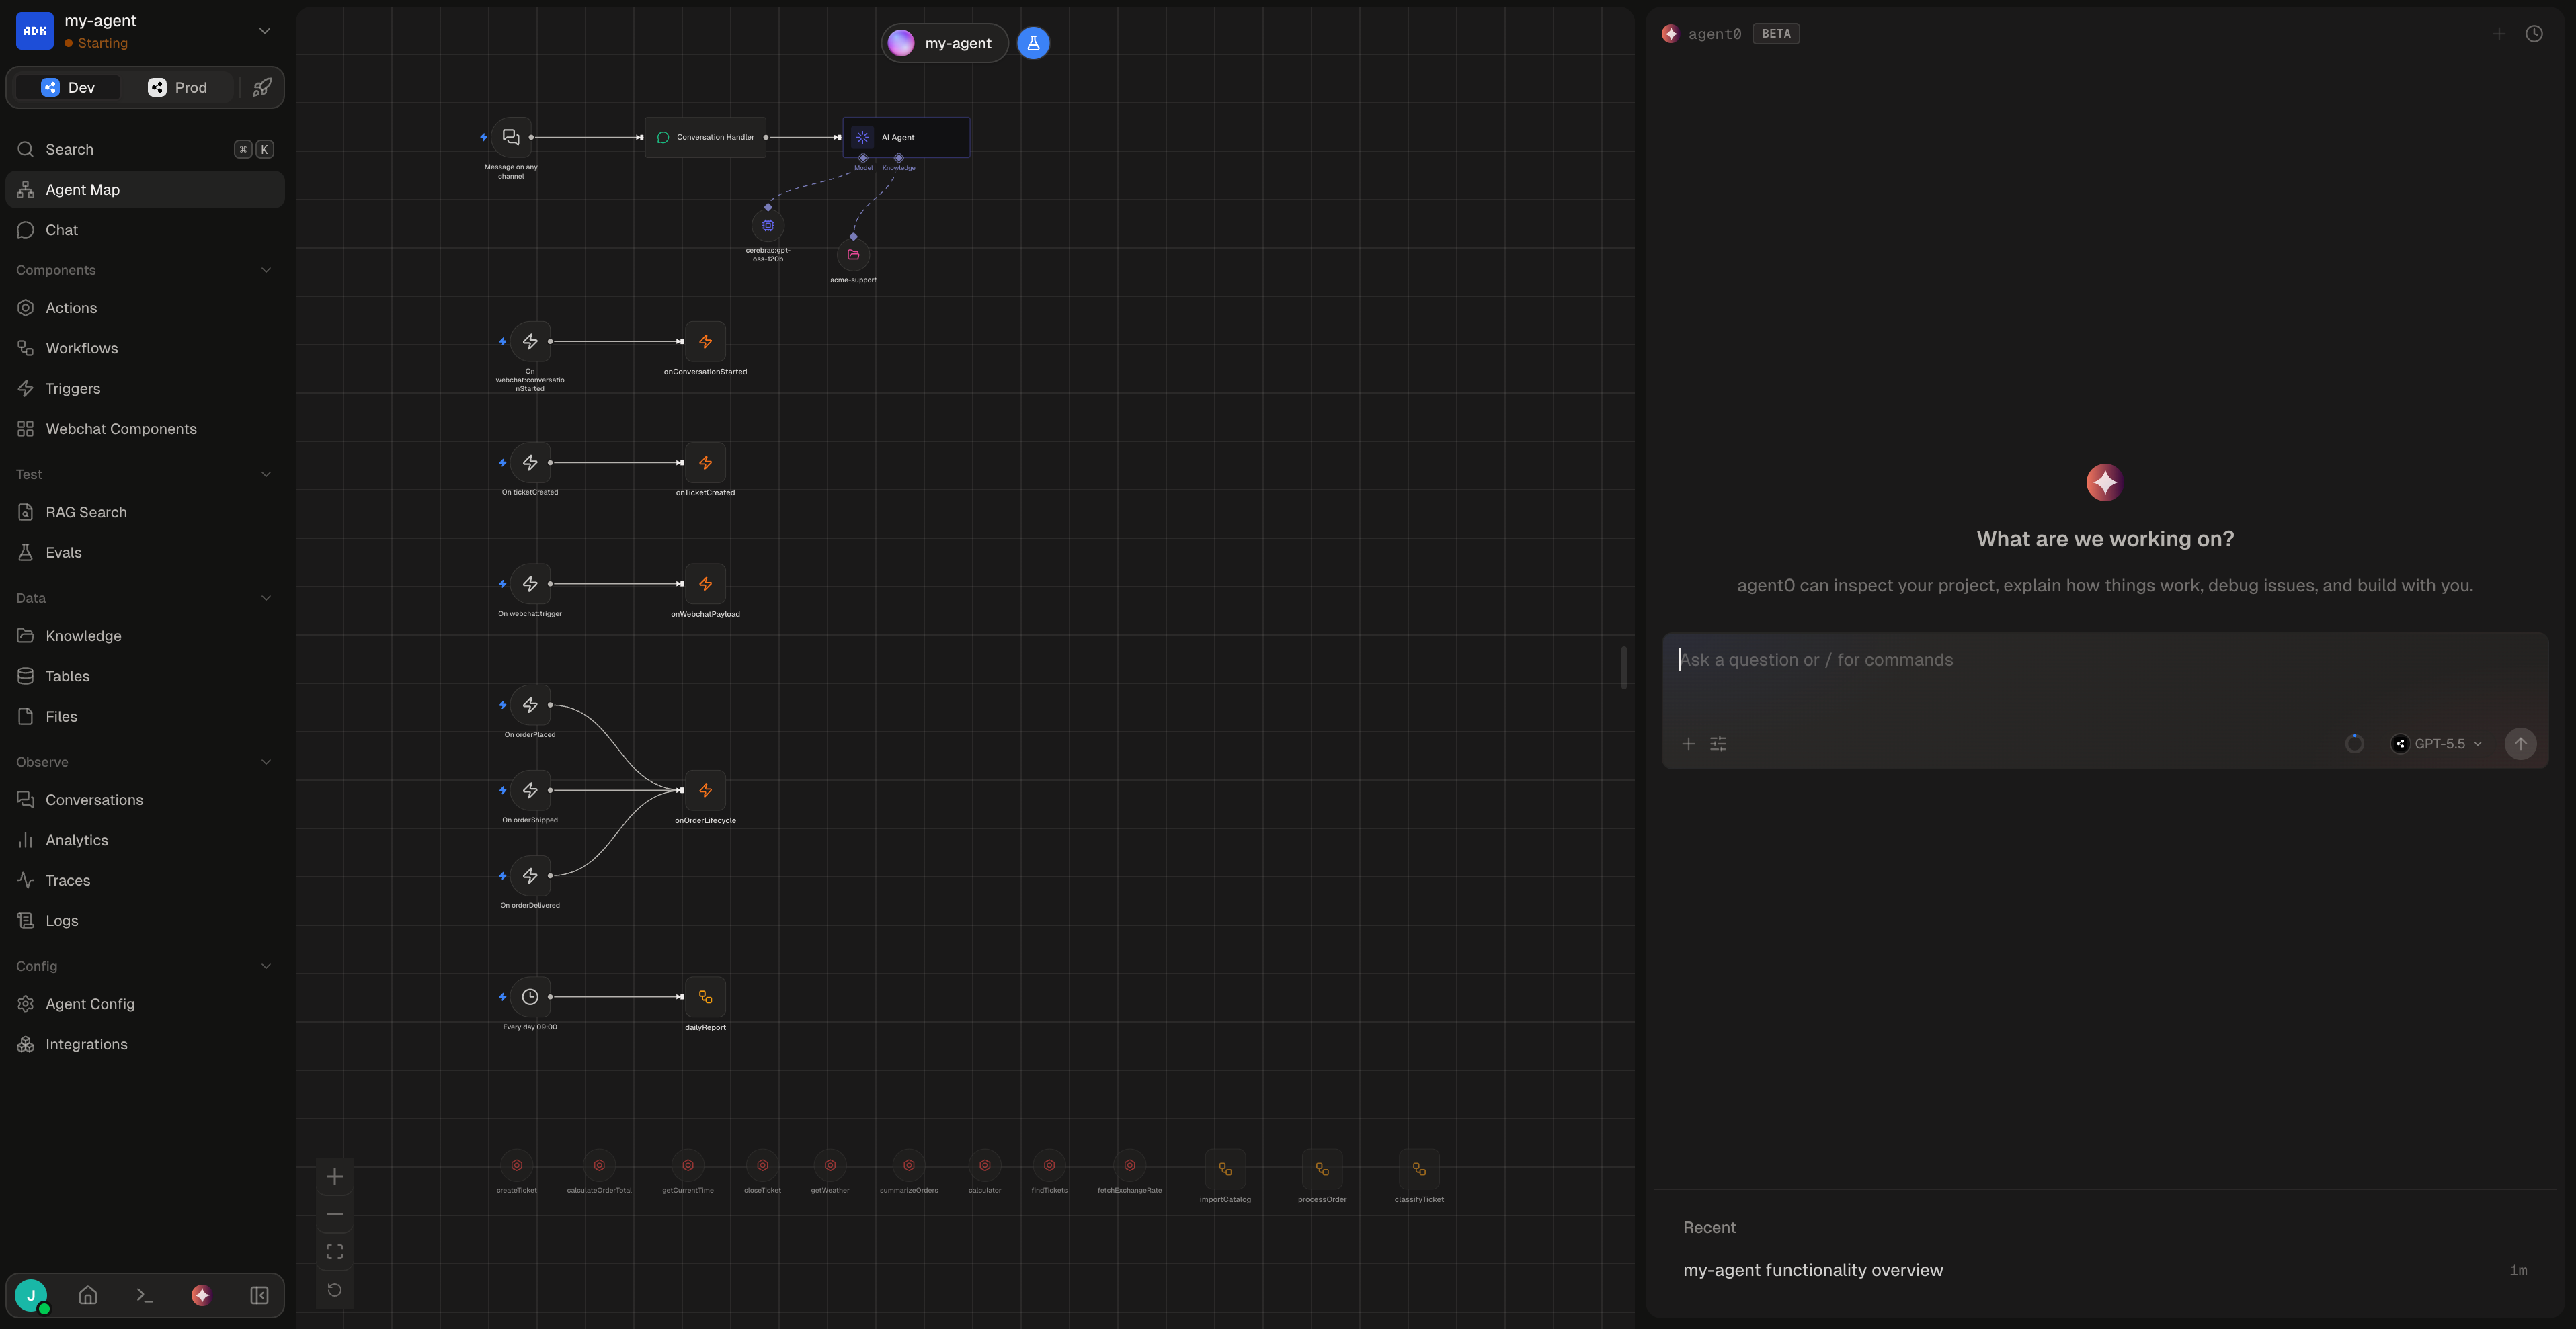Reset the agent map layout
Viewport: 2576px width, 1329px height.
[x=335, y=1290]
